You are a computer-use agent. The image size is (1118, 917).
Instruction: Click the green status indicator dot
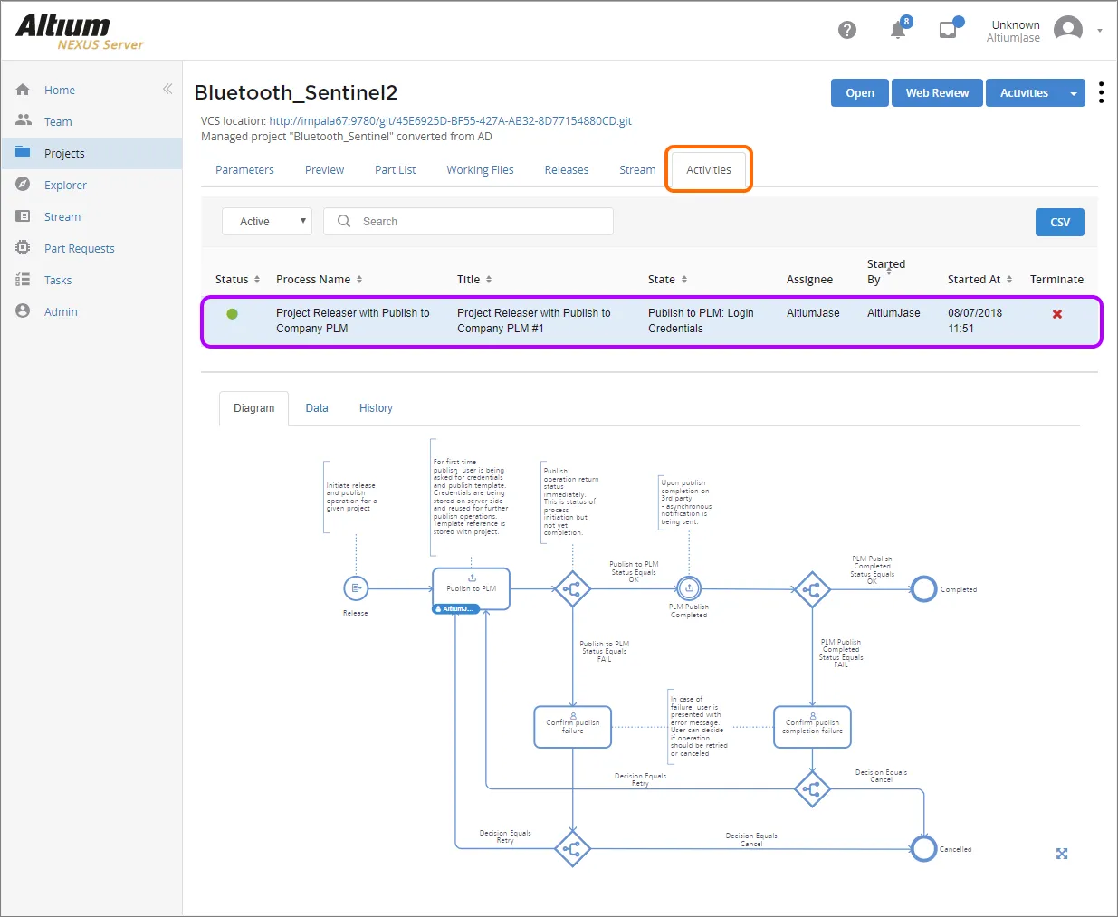[233, 314]
